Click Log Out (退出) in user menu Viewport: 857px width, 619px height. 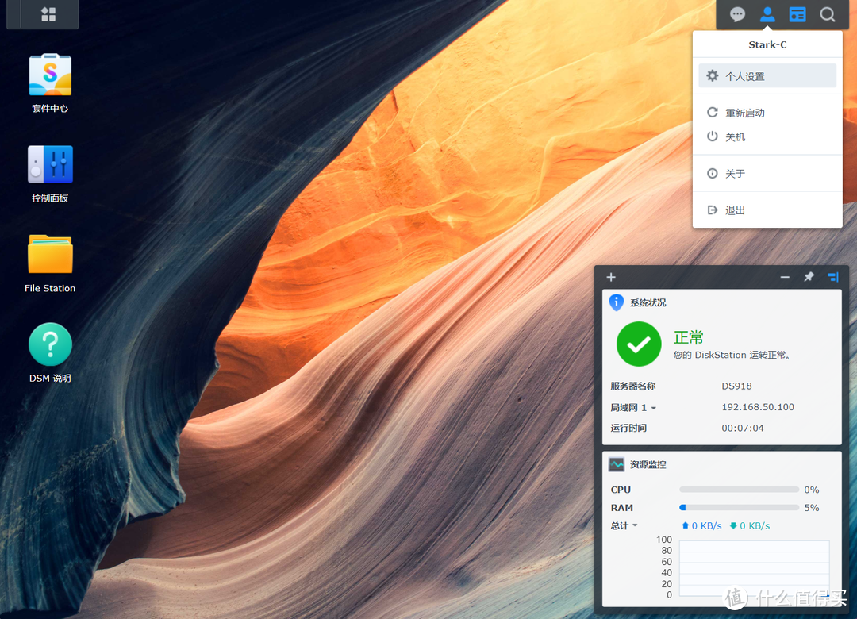[735, 210]
